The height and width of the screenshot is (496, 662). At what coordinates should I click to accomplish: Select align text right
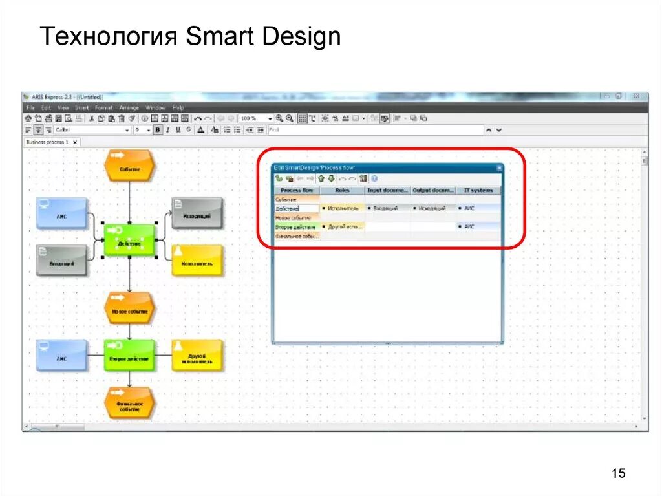48,130
